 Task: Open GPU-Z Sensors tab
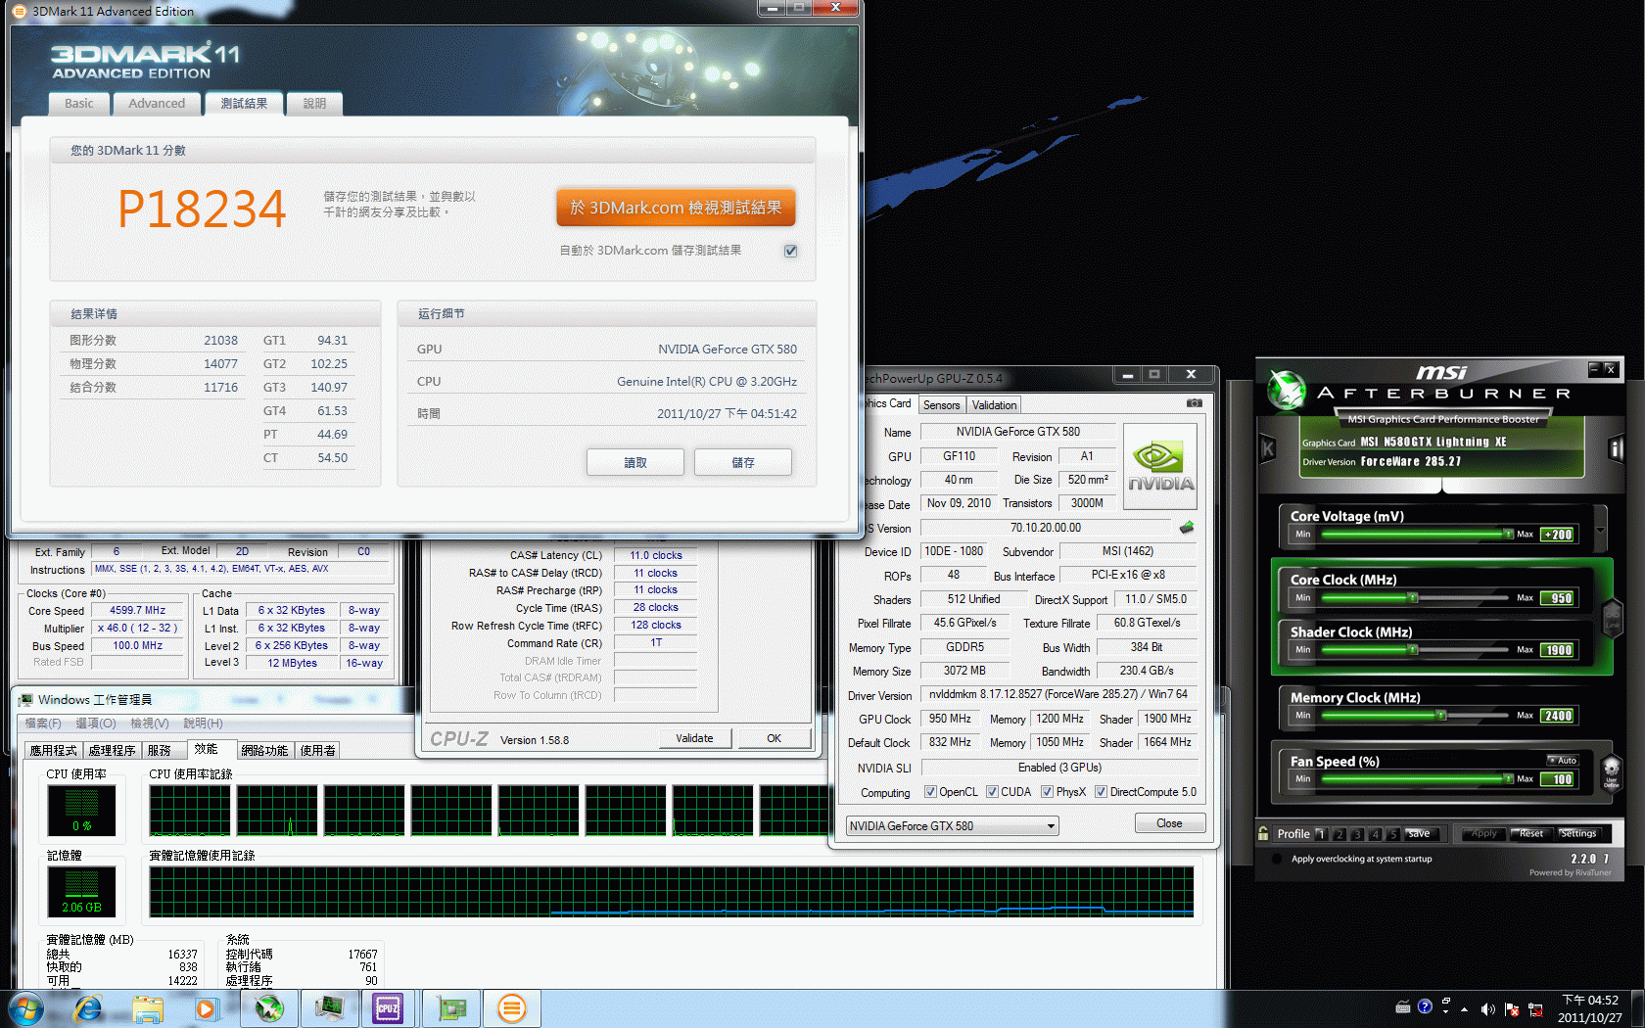click(x=941, y=405)
